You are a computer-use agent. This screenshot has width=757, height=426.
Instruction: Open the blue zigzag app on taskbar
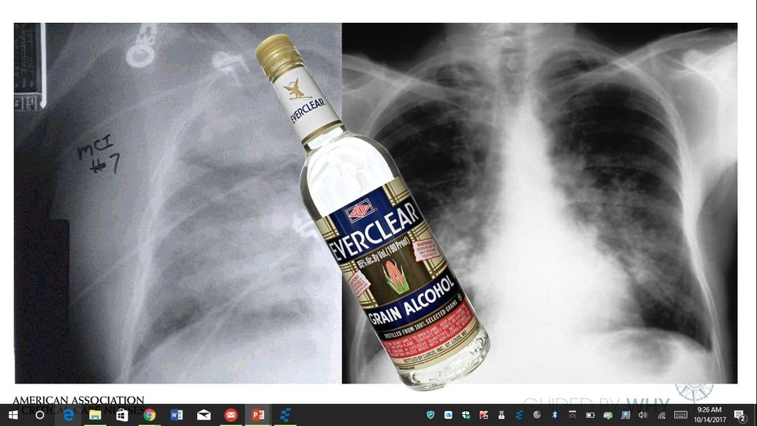click(285, 415)
